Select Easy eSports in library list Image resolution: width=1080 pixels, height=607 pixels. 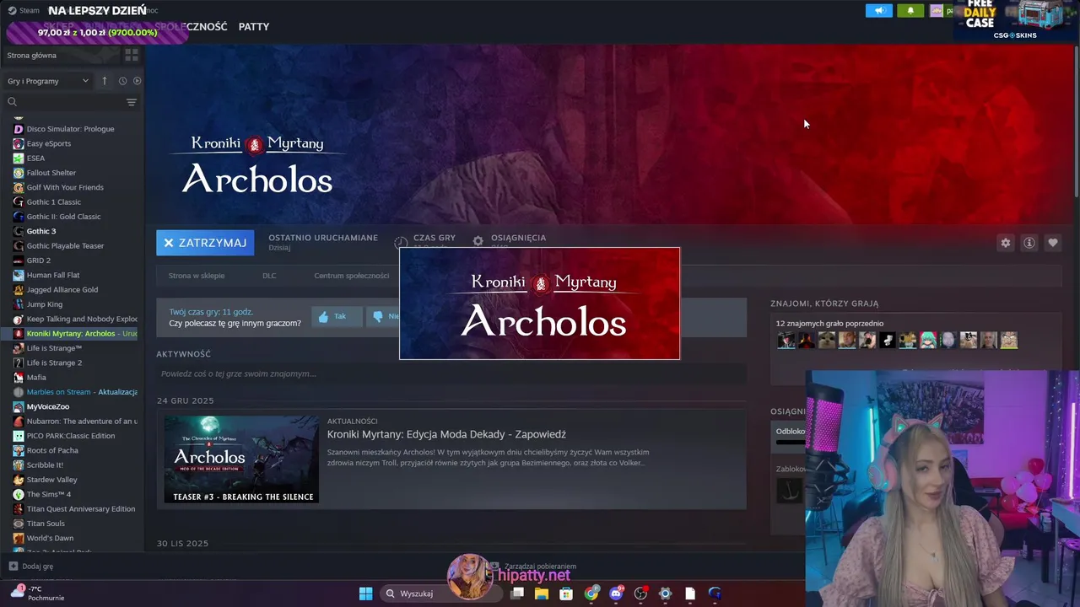[x=49, y=143]
